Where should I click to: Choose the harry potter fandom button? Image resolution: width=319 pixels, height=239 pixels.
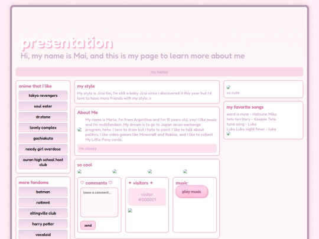click(x=43, y=224)
